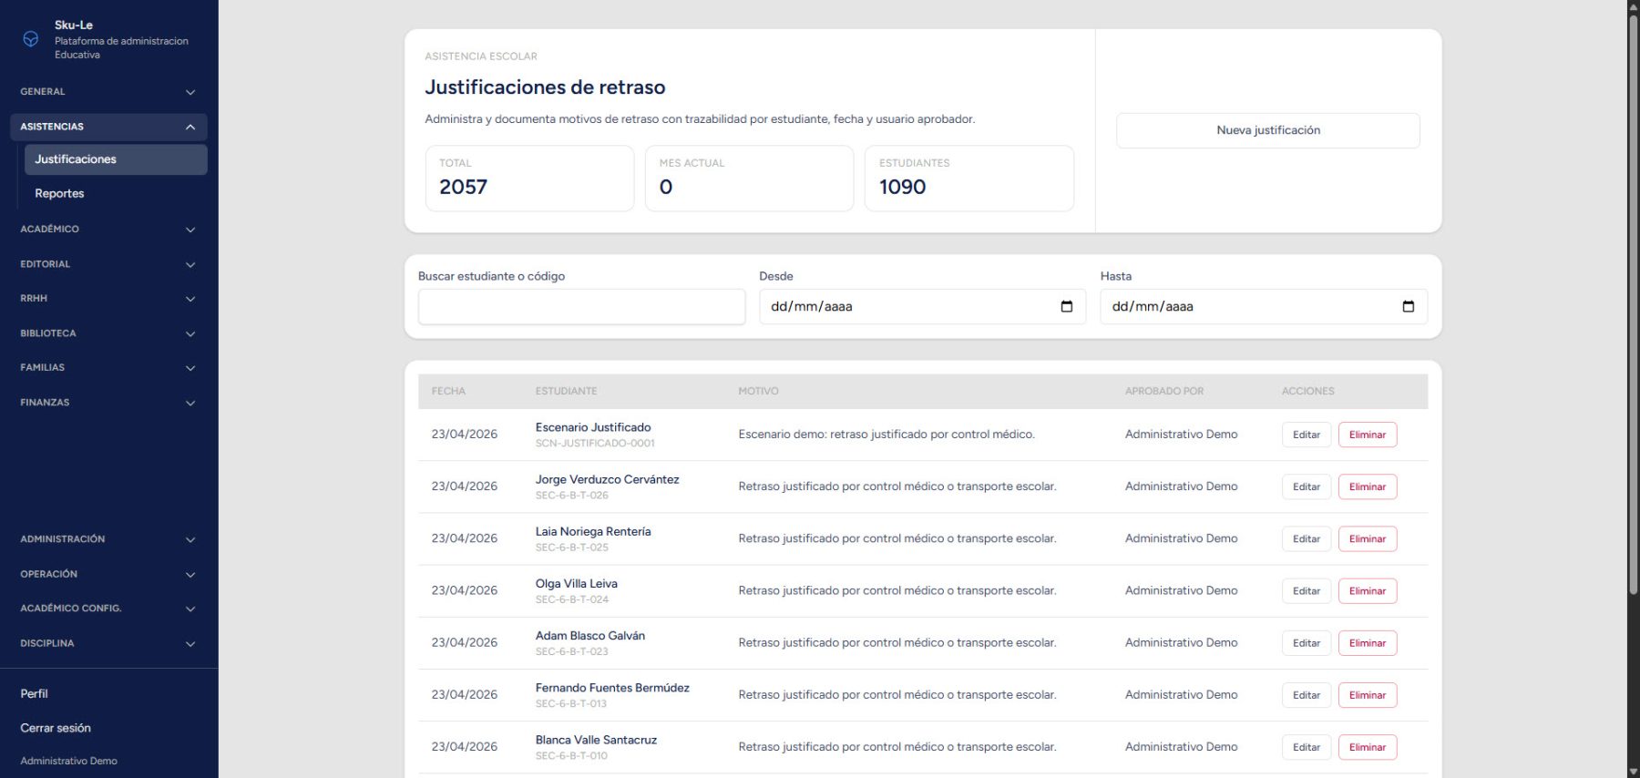This screenshot has height=778, width=1640.
Task: Click the Desde date input field
Action: (x=922, y=306)
